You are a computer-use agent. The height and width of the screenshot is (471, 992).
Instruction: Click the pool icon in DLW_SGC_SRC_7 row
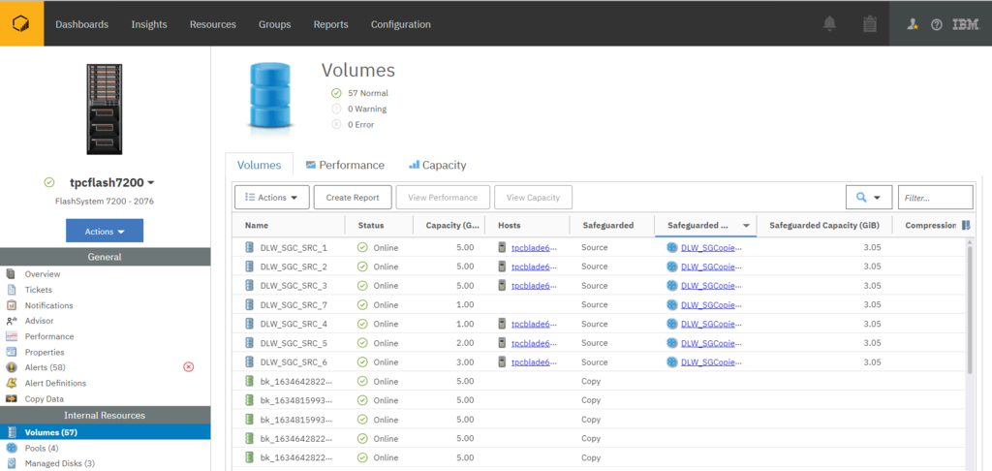point(672,304)
